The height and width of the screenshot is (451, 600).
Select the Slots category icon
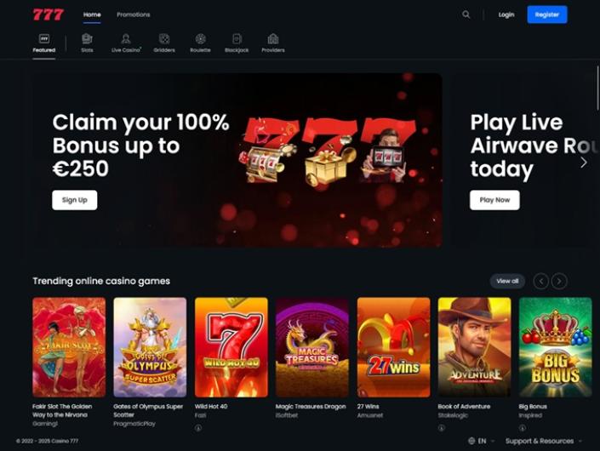(x=87, y=38)
